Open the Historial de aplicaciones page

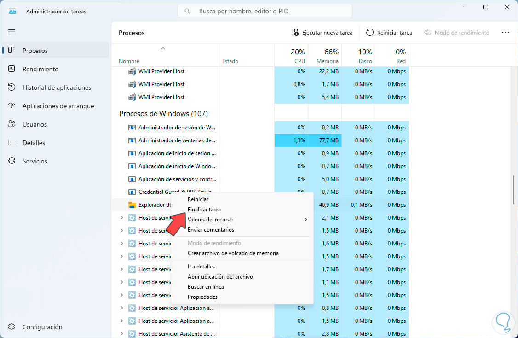coord(57,87)
